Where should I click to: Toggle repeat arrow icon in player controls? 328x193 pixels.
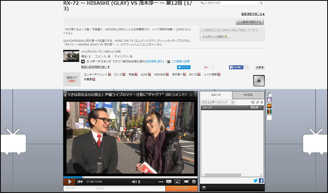(161, 182)
